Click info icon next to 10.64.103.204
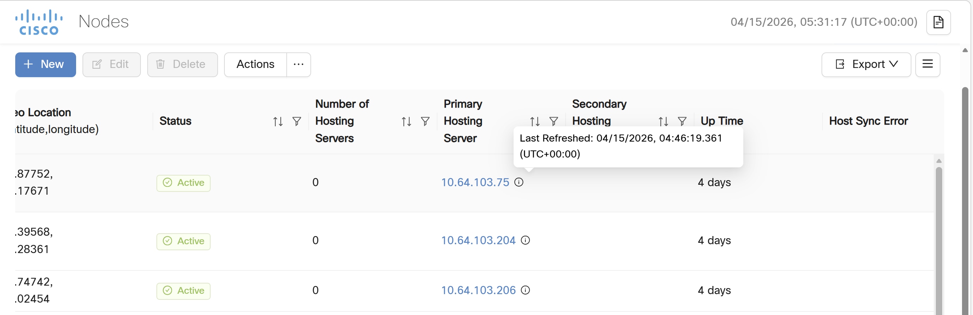 pyautogui.click(x=525, y=240)
